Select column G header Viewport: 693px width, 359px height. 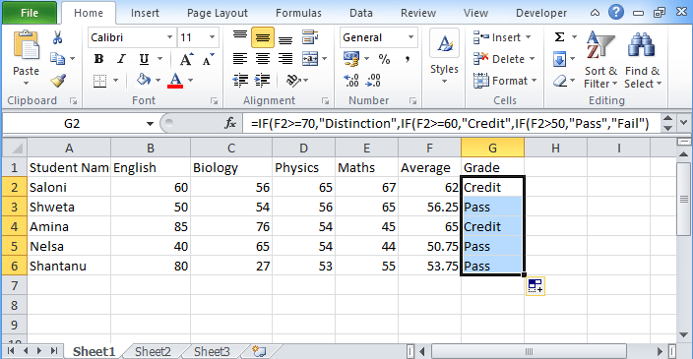click(492, 148)
